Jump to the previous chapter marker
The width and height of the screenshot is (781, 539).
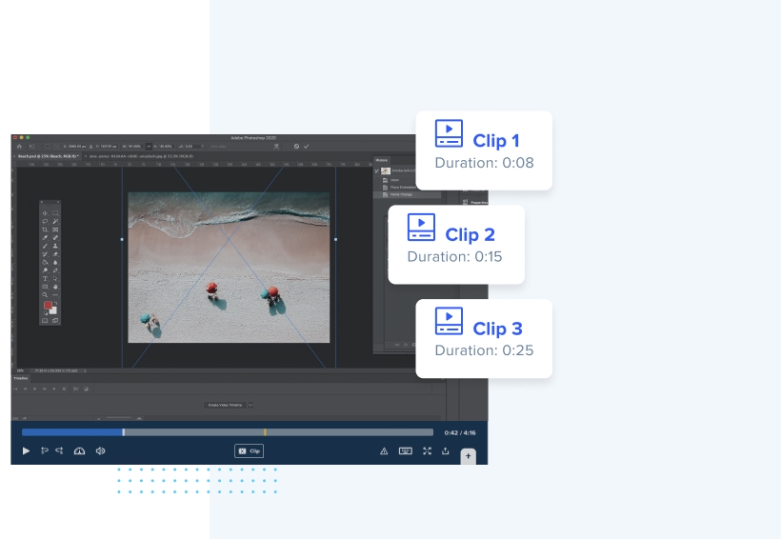[45, 450]
